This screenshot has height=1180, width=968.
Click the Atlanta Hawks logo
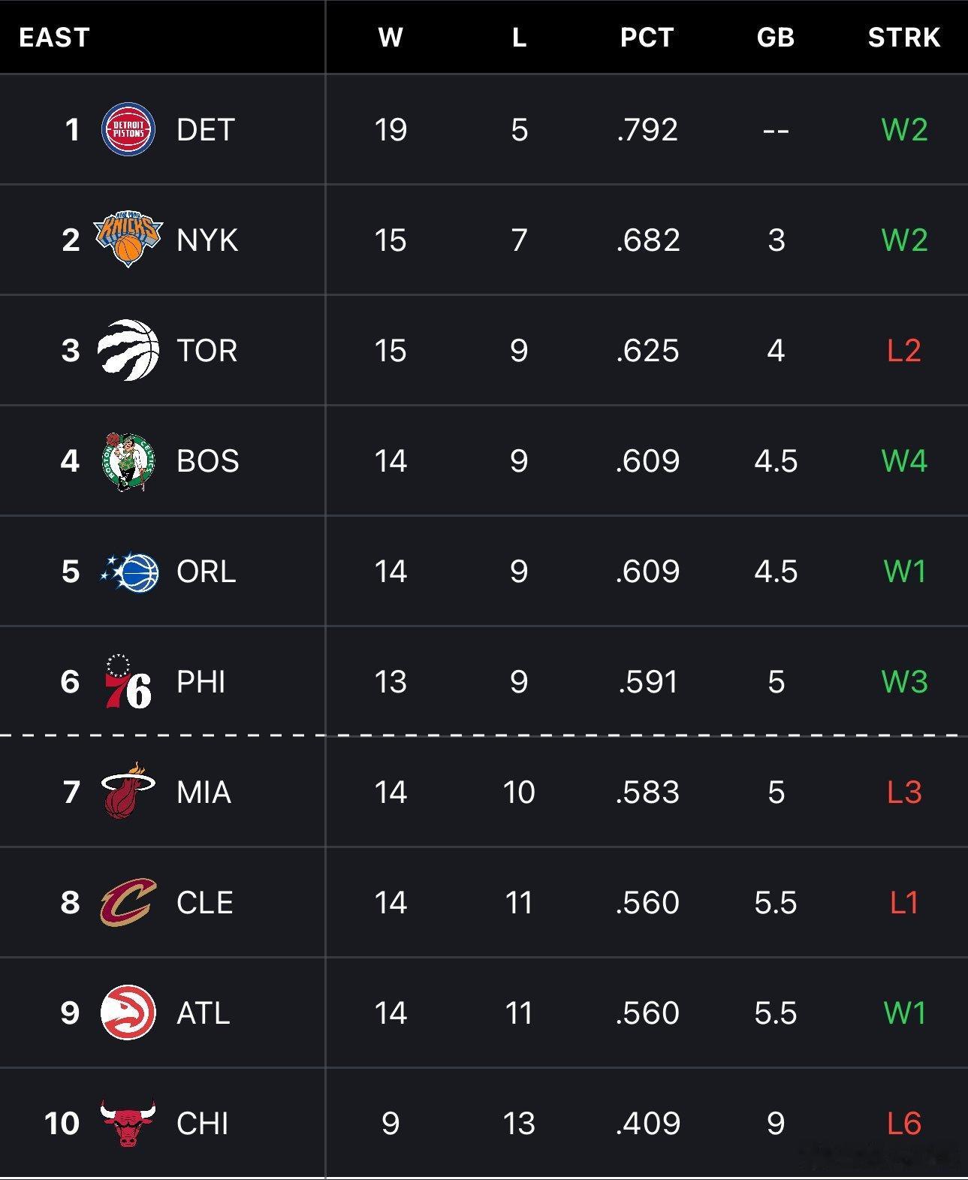point(128,1013)
